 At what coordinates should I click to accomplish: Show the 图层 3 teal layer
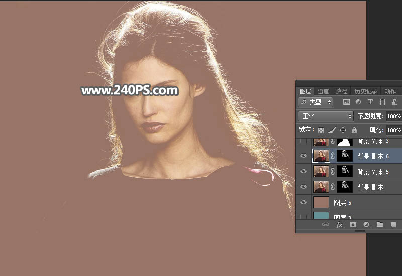click(304, 216)
